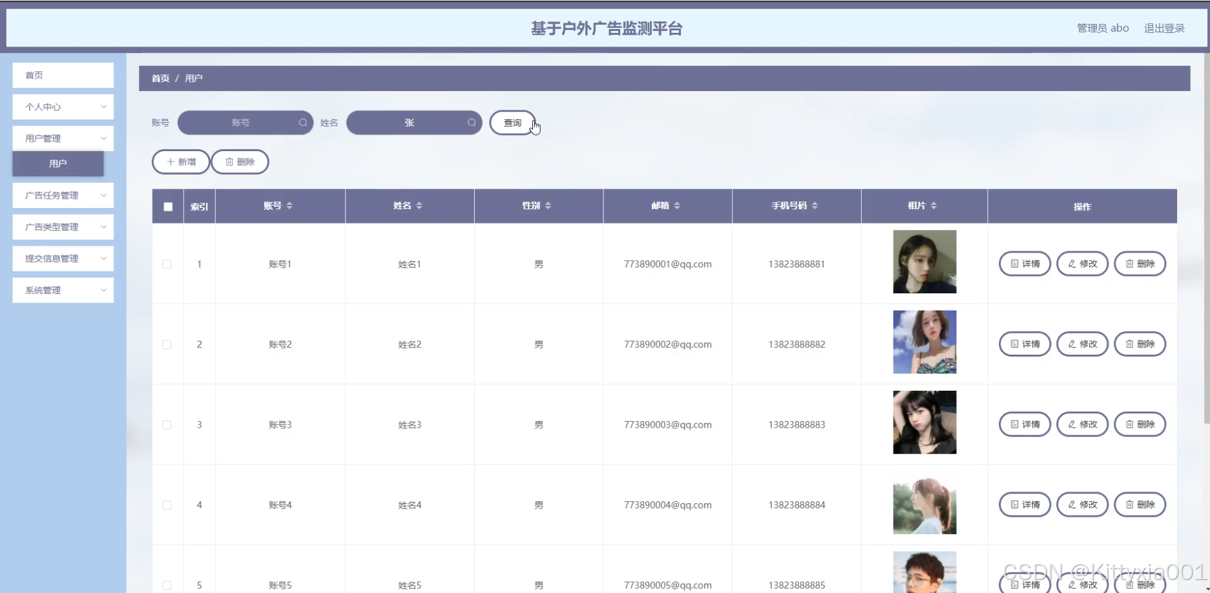Click 退出登录 to log out

1164,28
